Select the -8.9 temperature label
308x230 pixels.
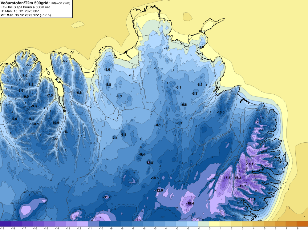(x=124, y=134)
